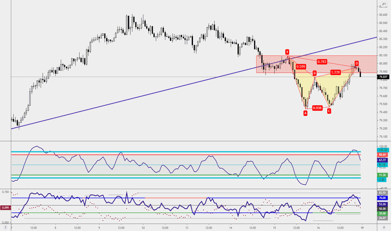Click the 0.938 ratio label
The height and width of the screenshot is (231, 391).
point(317,108)
